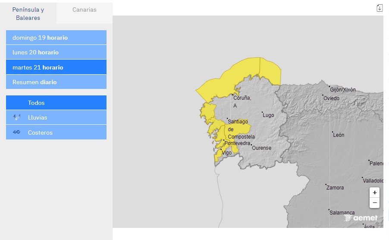Viewport: 389px width, 240px height.
Task: Click the download icon above the map
Action: click(380, 8)
